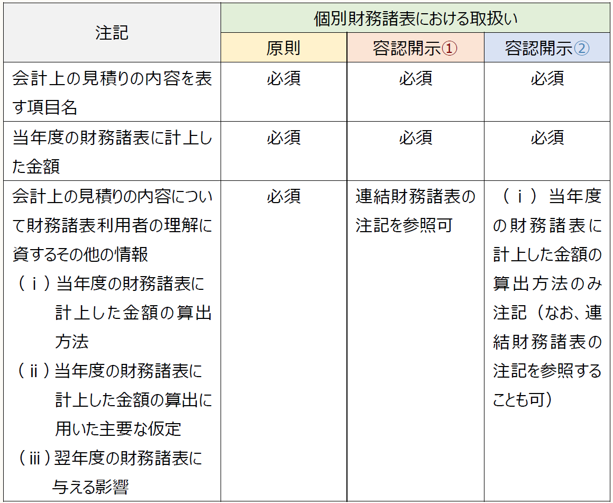Click 必須 in 計上した金額 row under 容認開示①
Viewport: 613px width, 503px height.
tap(415, 138)
